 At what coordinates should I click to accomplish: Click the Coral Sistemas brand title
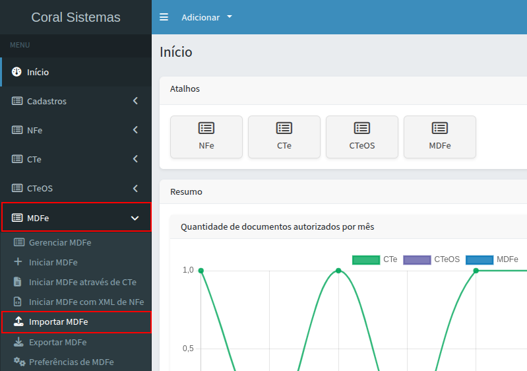pos(76,17)
